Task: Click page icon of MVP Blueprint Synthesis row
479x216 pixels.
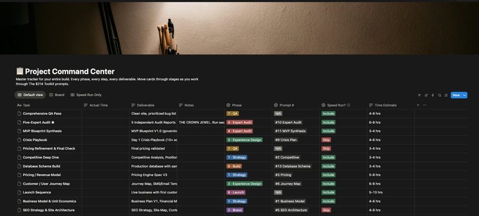Action: click(19, 131)
